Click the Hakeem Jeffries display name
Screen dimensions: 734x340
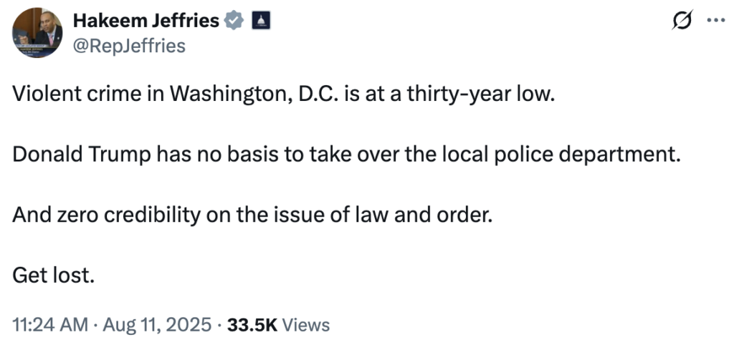pos(146,21)
